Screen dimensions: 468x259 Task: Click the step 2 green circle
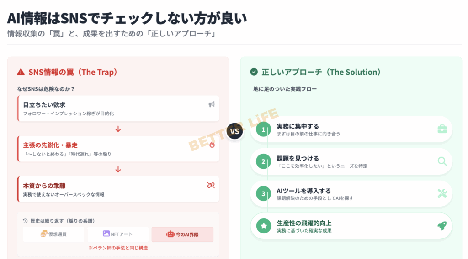pyautogui.click(x=263, y=161)
